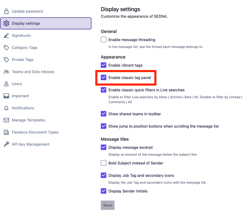Screen dimensions: 248x214
Task: Click the envelope icon for Manage Templates
Action: click(x=6, y=120)
